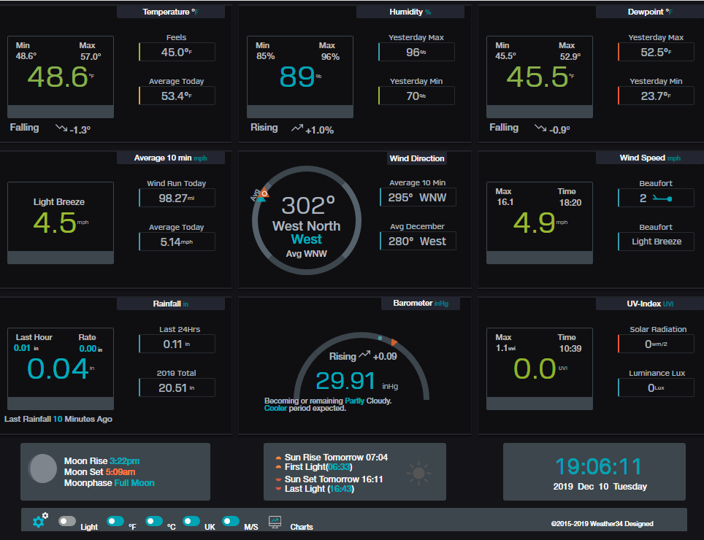The width and height of the screenshot is (704, 540).
Task: Click the 302° compass wind direction reading
Action: (x=308, y=206)
